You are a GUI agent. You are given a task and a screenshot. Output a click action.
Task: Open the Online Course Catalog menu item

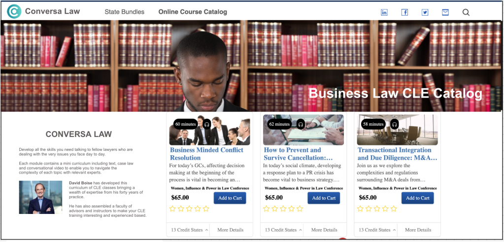pos(193,12)
